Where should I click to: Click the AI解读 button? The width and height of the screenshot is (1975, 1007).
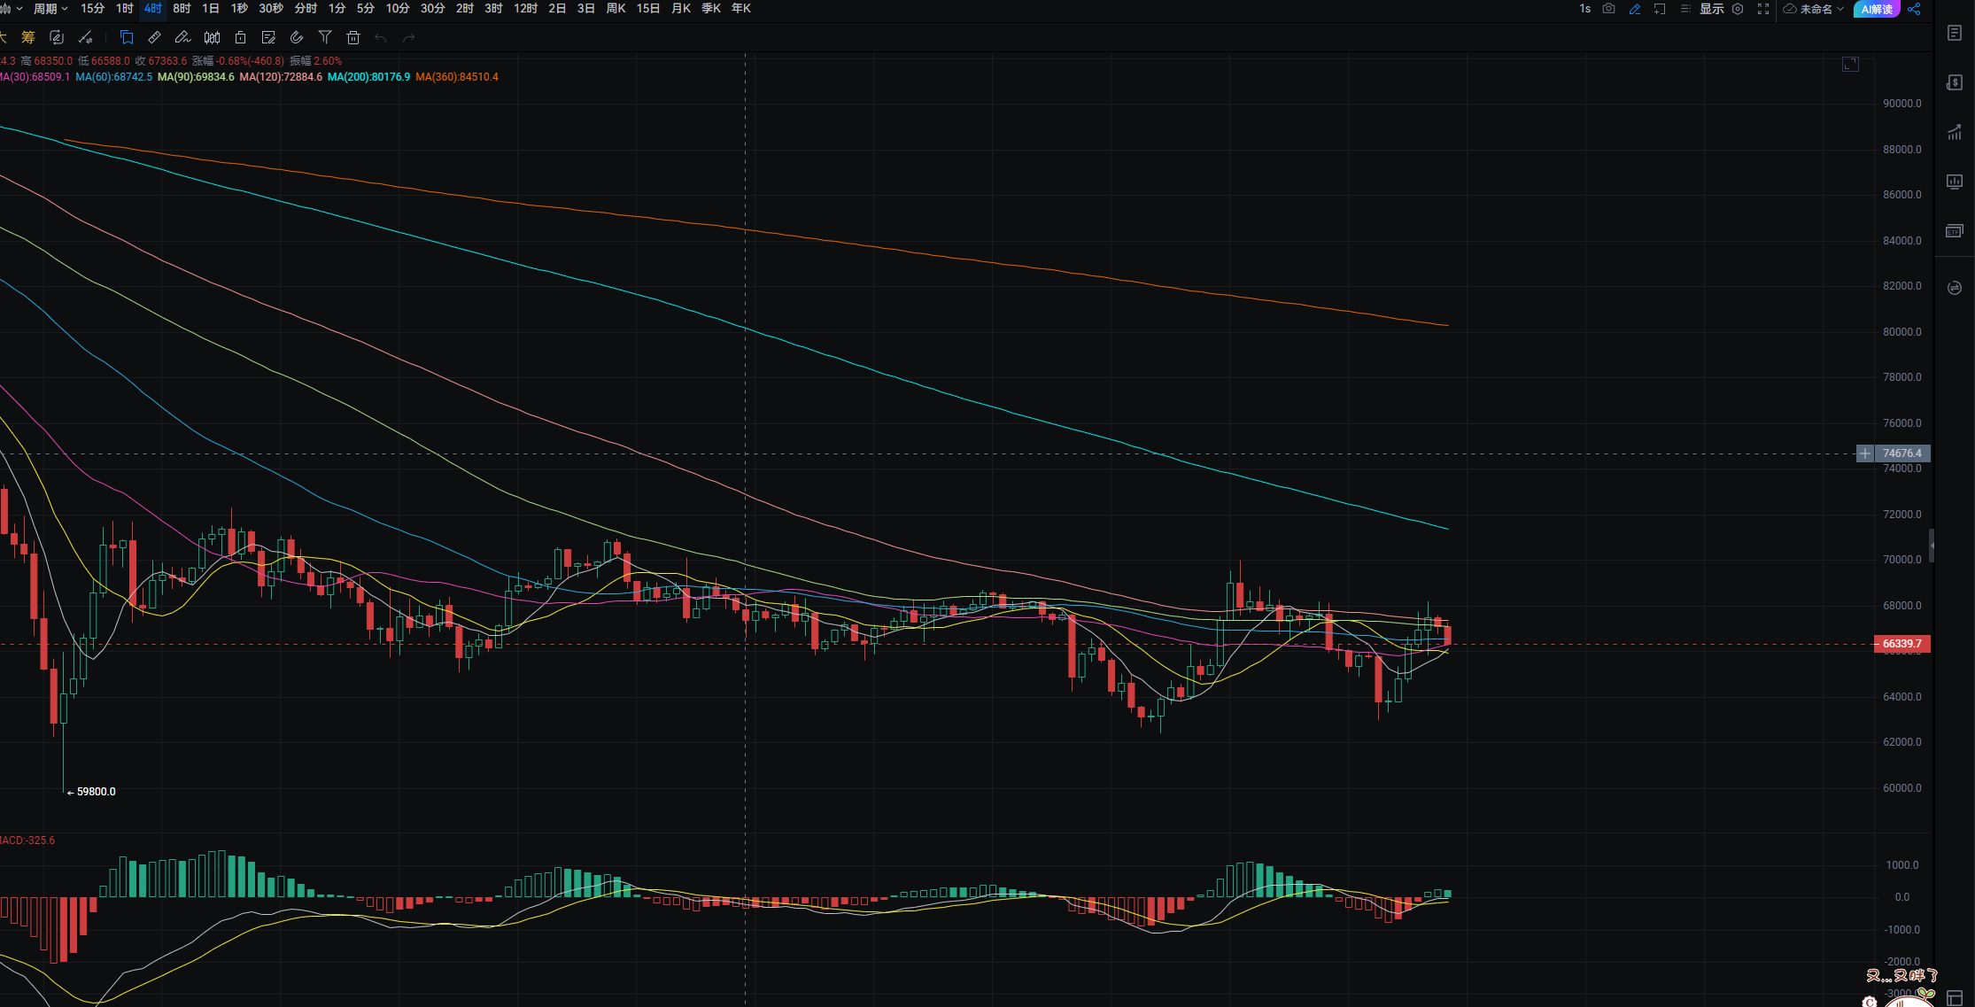click(1876, 9)
